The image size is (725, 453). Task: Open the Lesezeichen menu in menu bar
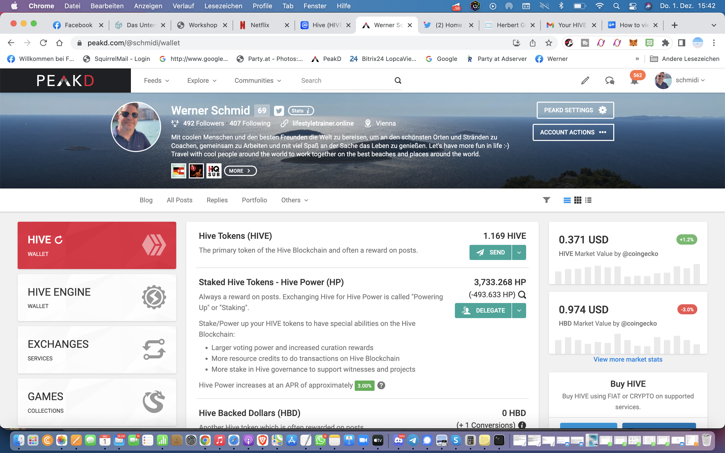pyautogui.click(x=223, y=6)
